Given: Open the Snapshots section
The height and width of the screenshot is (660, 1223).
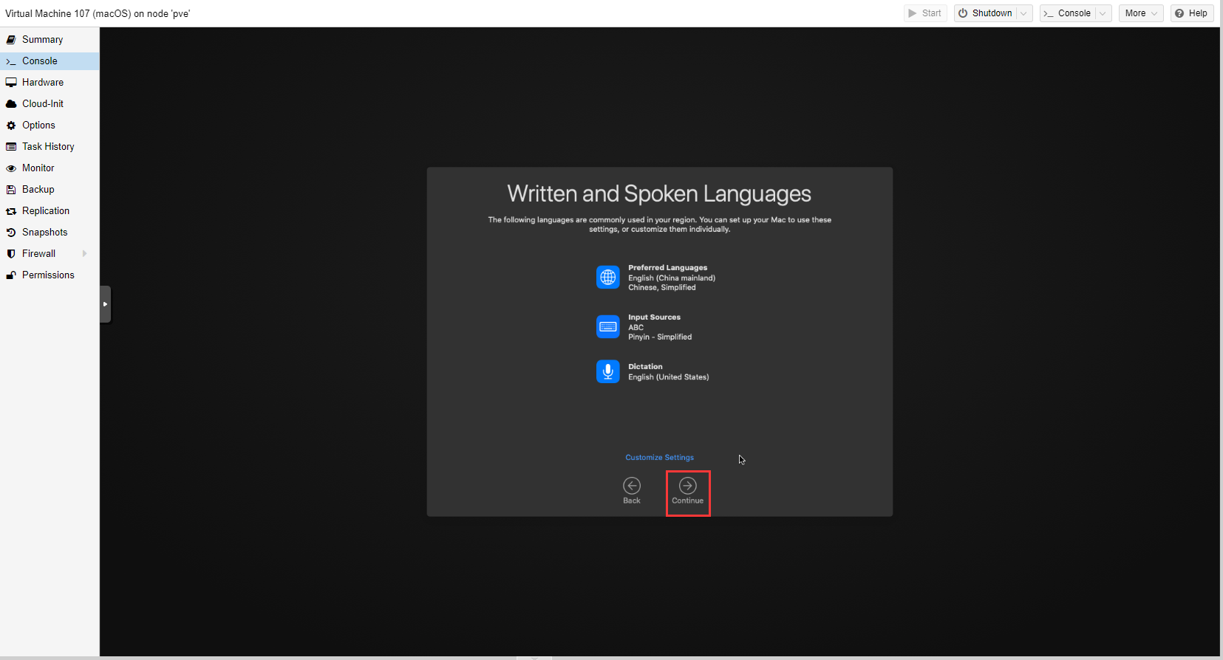Looking at the screenshot, I should coord(44,233).
